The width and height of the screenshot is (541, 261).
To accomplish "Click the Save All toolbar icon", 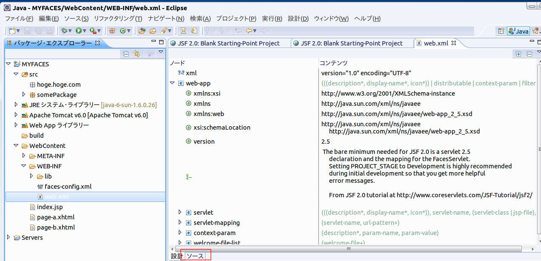I will point(39,31).
